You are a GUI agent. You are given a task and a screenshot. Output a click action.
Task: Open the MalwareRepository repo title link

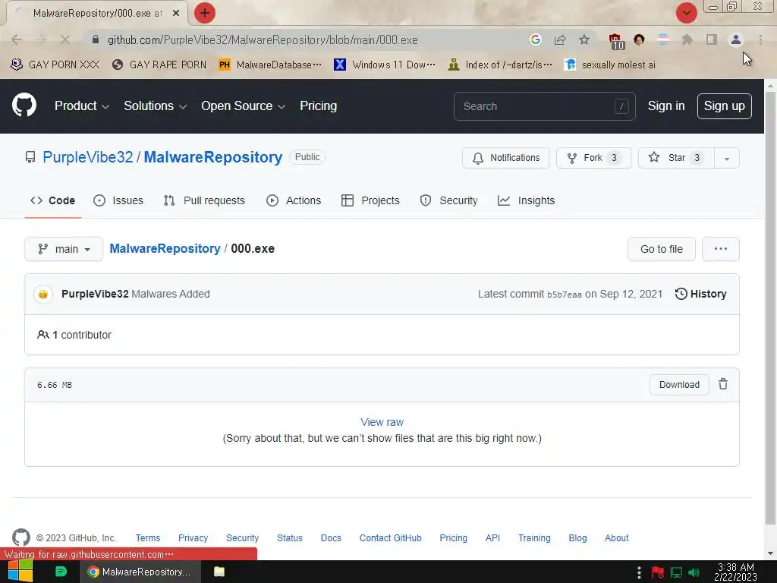click(x=213, y=157)
